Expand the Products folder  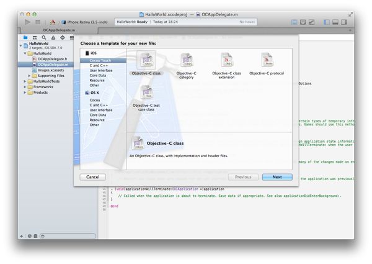[25, 93]
